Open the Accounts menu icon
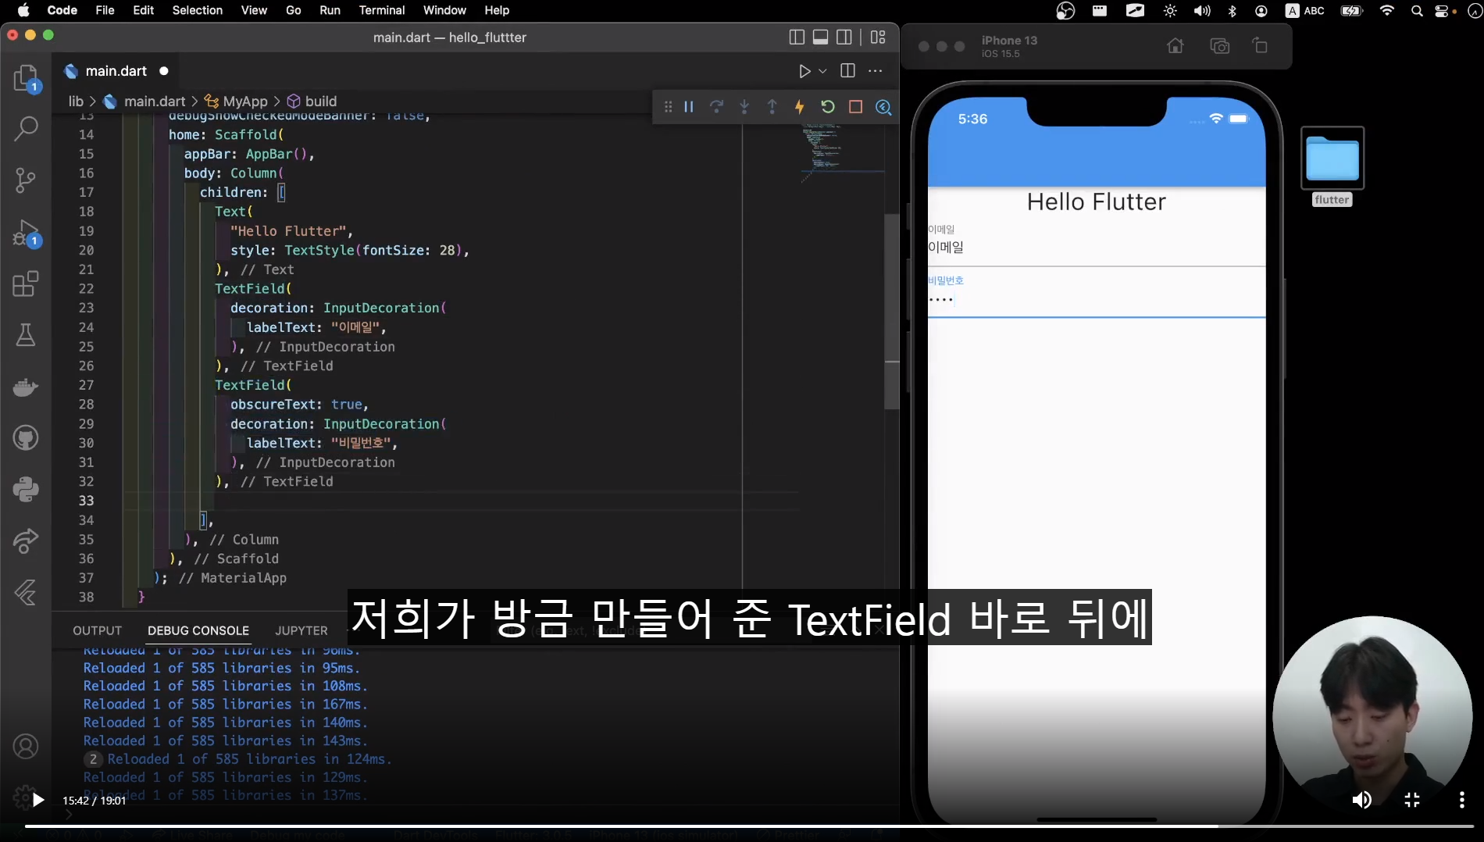The width and height of the screenshot is (1484, 842). 26,747
